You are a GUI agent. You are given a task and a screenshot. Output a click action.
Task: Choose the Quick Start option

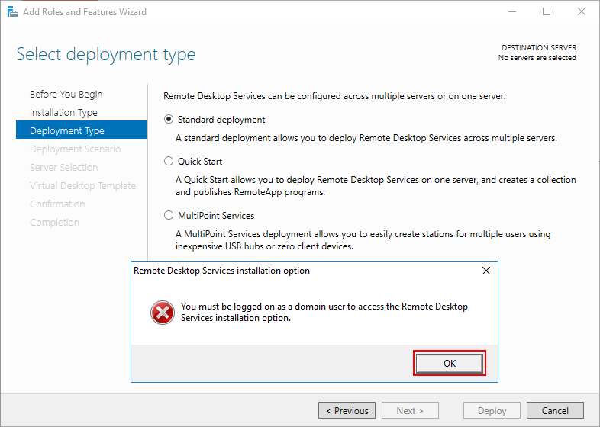click(x=169, y=161)
